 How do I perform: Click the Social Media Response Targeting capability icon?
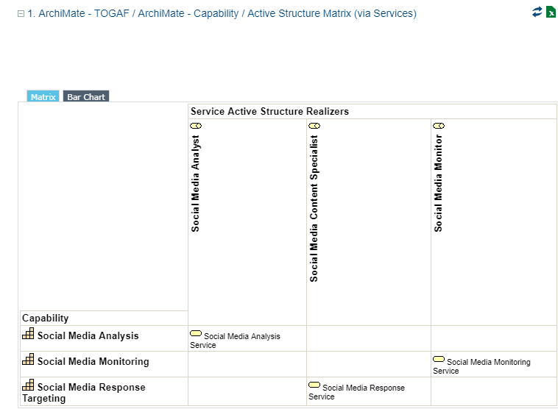[28, 385]
